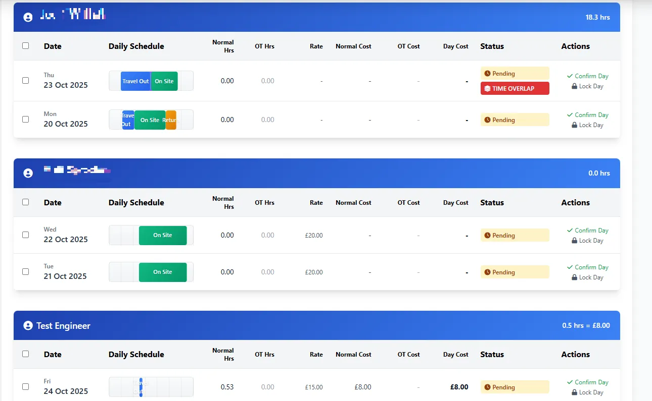The width and height of the screenshot is (652, 401).
Task: Tick the select-all checkbox in Test Engineer table
Action: pyautogui.click(x=26, y=354)
